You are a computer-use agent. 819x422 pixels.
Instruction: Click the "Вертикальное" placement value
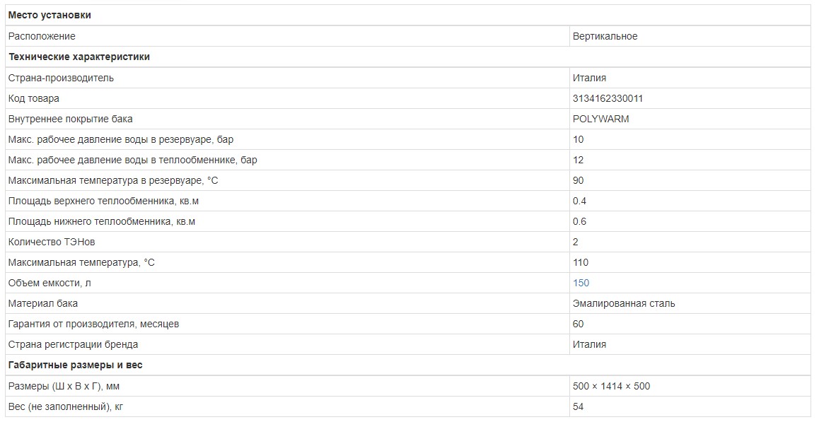(x=605, y=36)
